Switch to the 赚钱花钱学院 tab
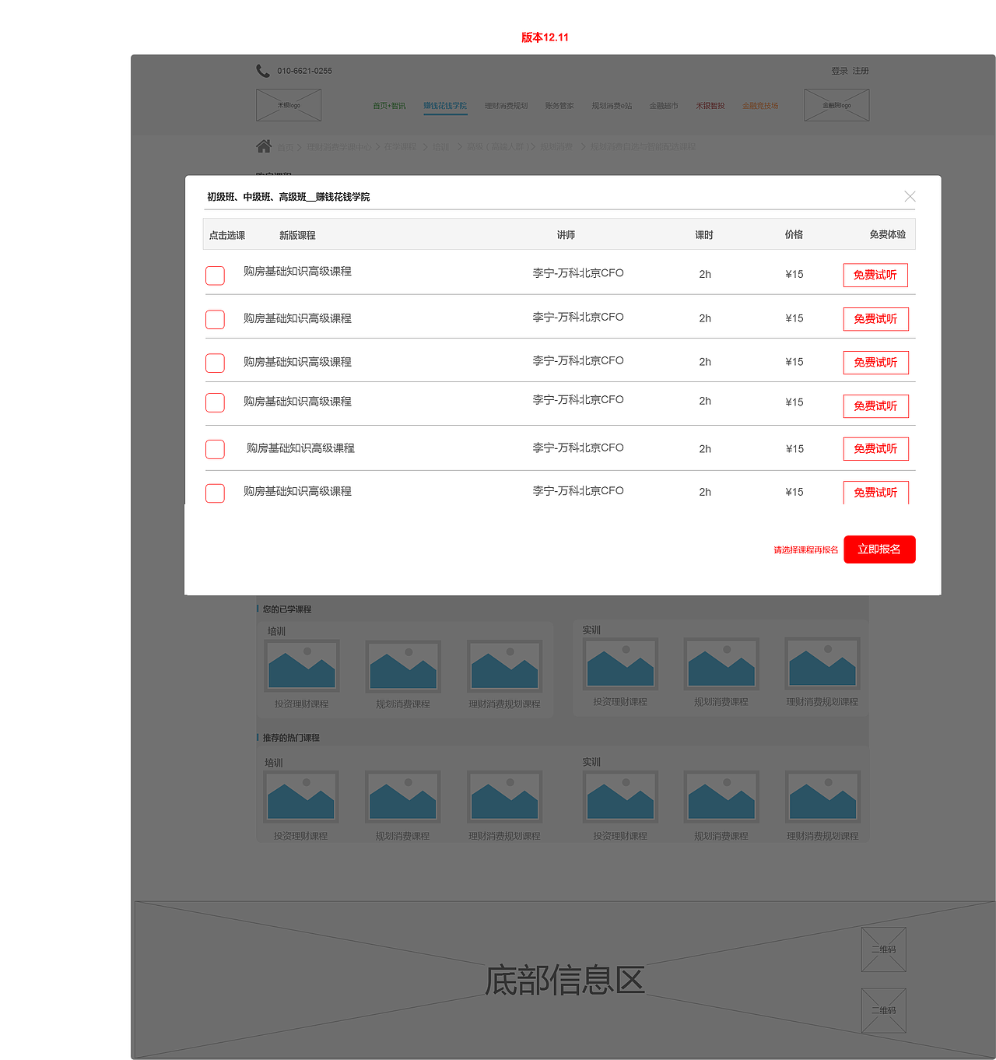 (x=445, y=105)
